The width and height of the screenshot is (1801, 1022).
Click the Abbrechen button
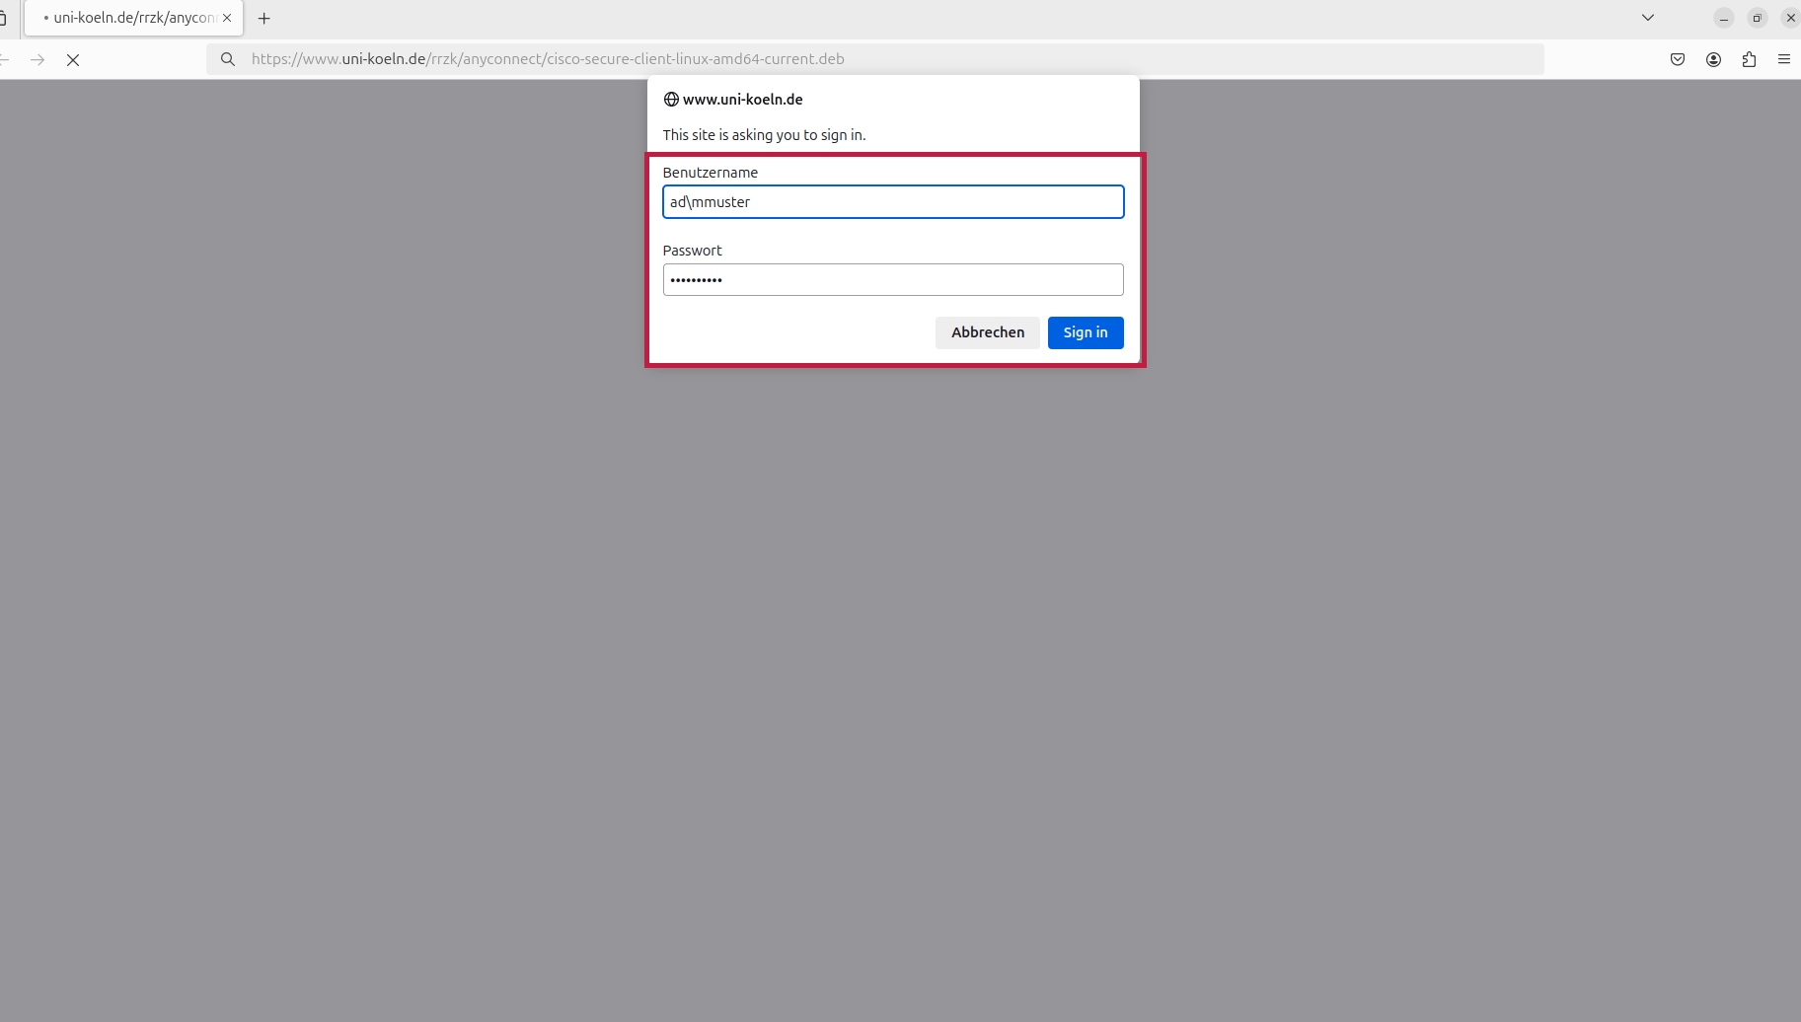click(x=988, y=332)
